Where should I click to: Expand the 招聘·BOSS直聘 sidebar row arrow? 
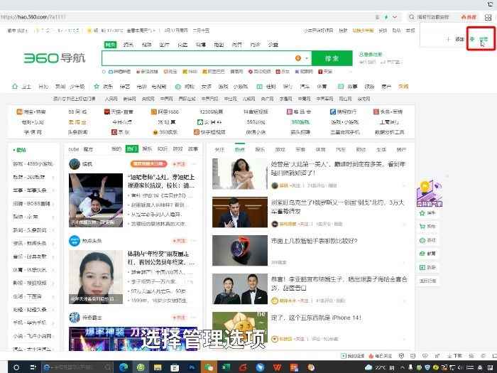pyautogui.click(x=53, y=204)
